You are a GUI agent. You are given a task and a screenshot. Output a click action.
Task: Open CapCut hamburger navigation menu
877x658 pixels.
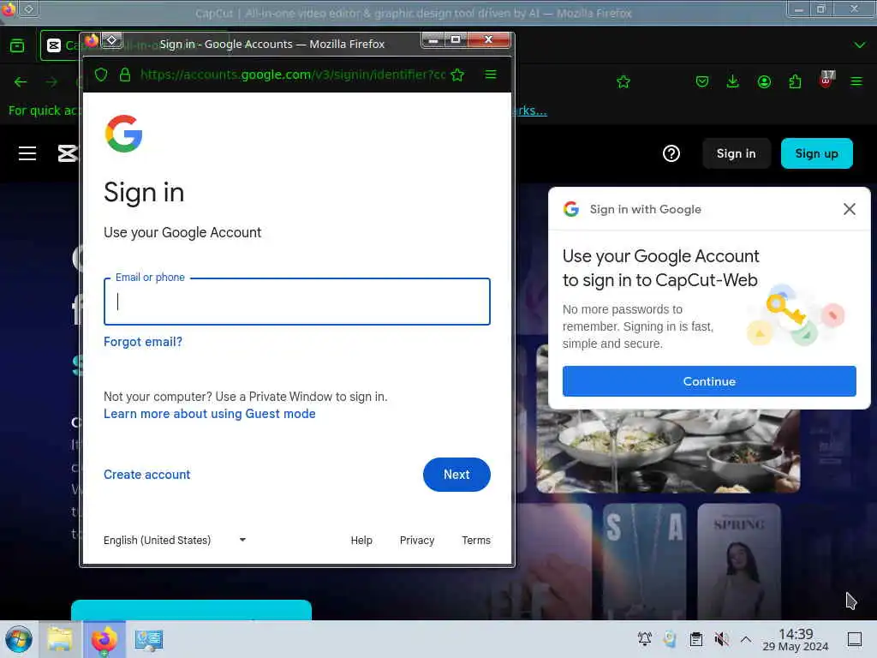tap(27, 153)
